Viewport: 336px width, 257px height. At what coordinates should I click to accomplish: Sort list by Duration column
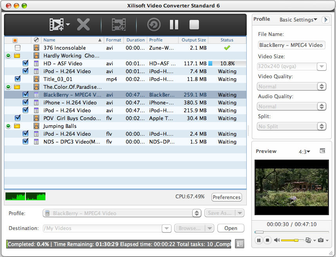(135, 40)
